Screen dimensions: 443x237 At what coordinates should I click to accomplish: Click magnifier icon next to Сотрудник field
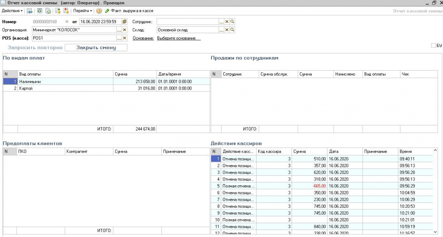point(232,22)
